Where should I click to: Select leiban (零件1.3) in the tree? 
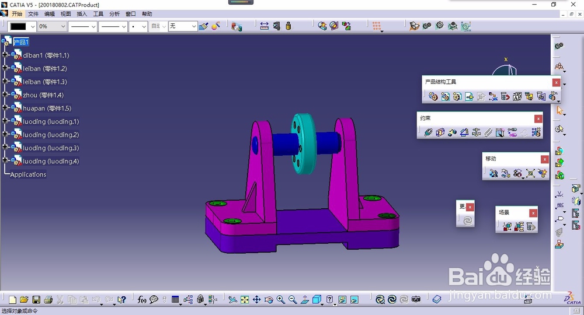(45, 82)
